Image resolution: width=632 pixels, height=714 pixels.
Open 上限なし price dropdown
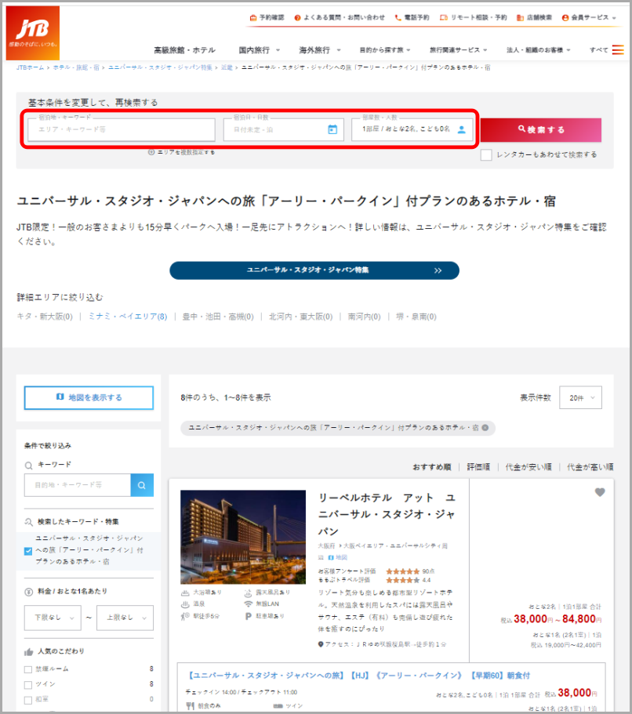coord(125,618)
